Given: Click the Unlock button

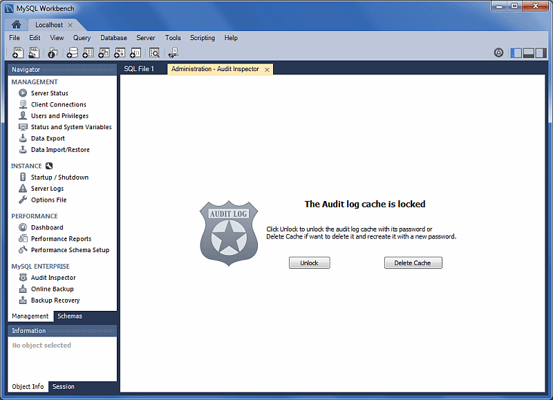Looking at the screenshot, I should (x=309, y=263).
